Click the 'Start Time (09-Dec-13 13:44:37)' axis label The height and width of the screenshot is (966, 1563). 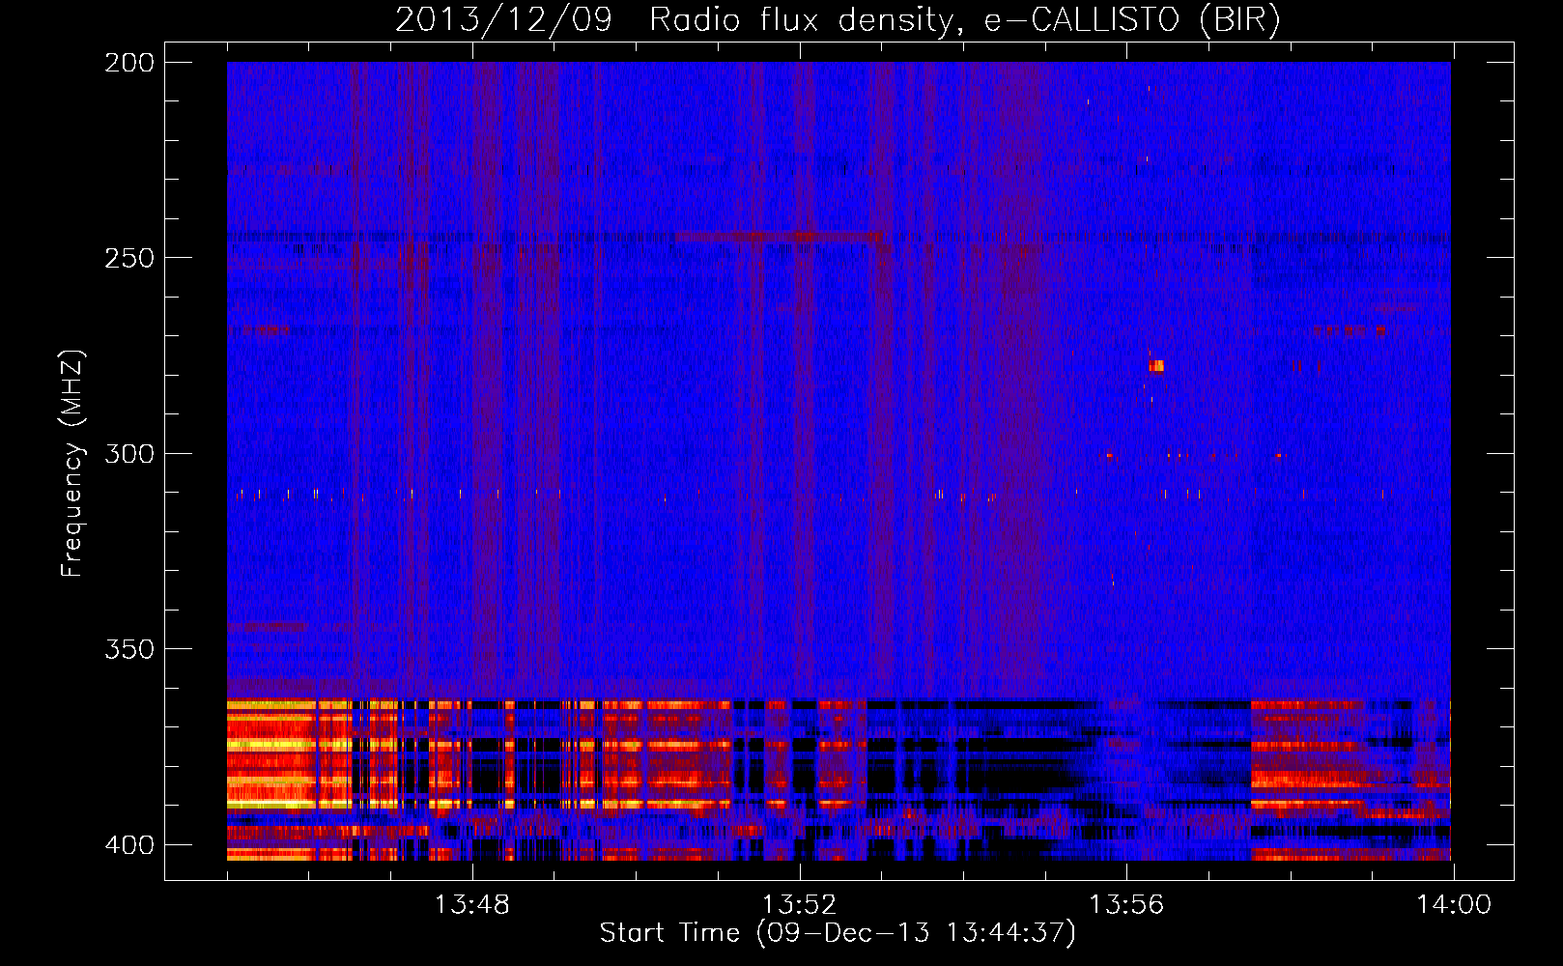click(838, 933)
